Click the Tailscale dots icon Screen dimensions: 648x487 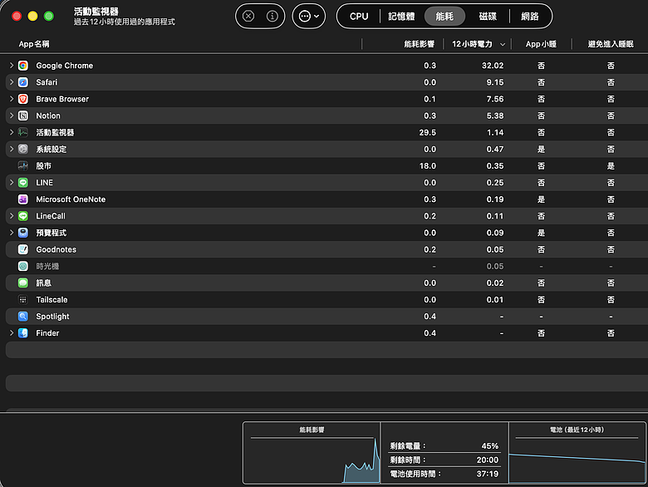pyautogui.click(x=23, y=300)
